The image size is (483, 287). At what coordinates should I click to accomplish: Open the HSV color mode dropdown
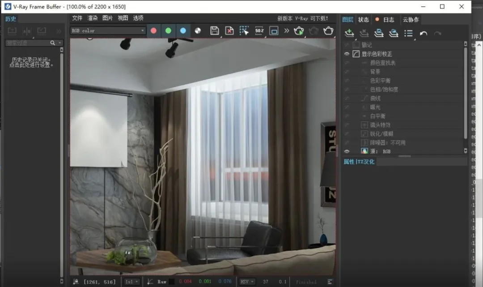(247, 282)
